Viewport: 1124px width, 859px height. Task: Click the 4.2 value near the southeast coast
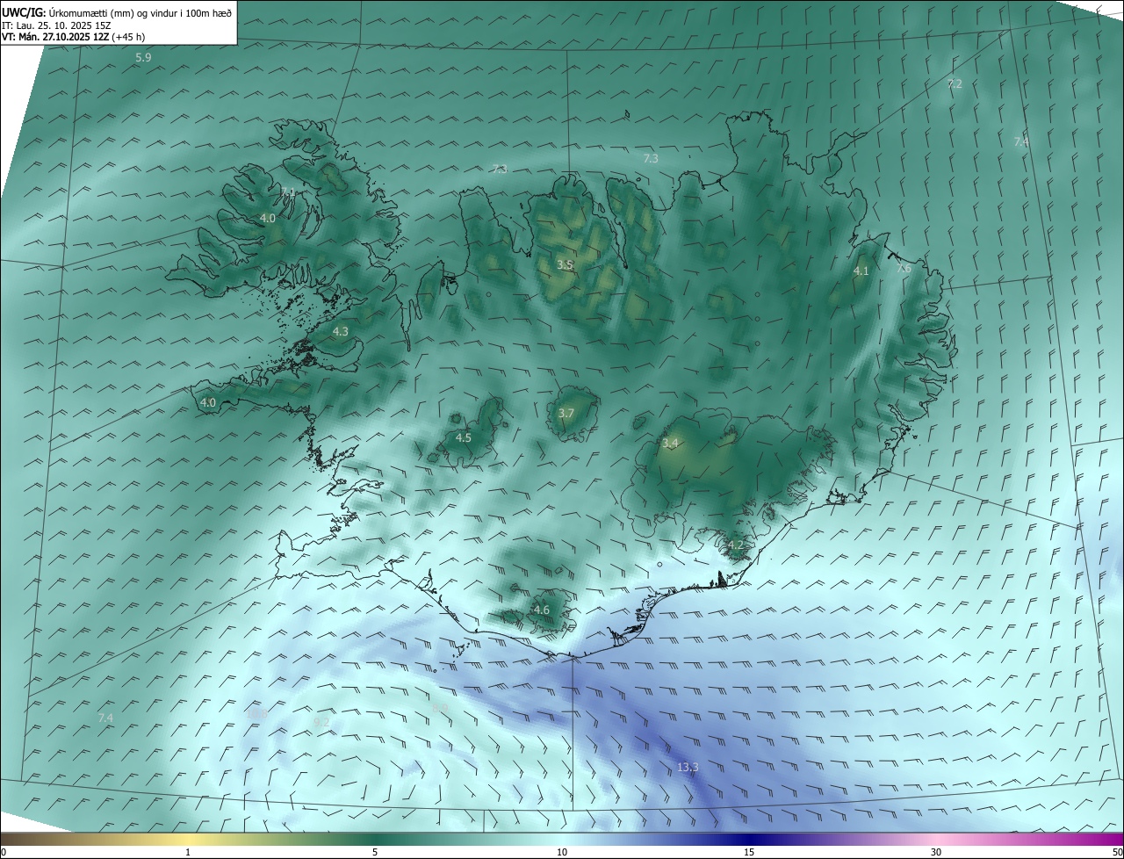pyautogui.click(x=735, y=545)
